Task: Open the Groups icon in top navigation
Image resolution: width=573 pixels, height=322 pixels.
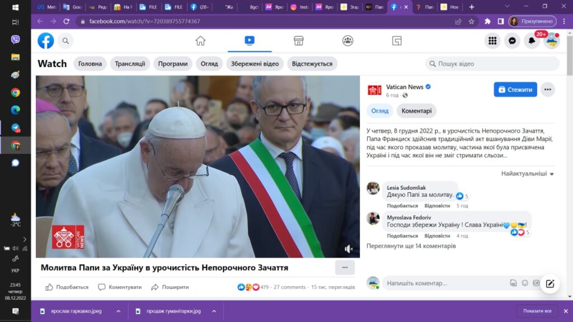Action: [348, 41]
